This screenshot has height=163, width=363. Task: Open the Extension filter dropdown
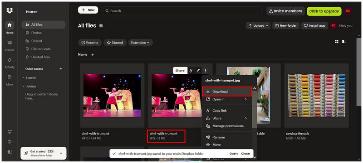(x=140, y=43)
